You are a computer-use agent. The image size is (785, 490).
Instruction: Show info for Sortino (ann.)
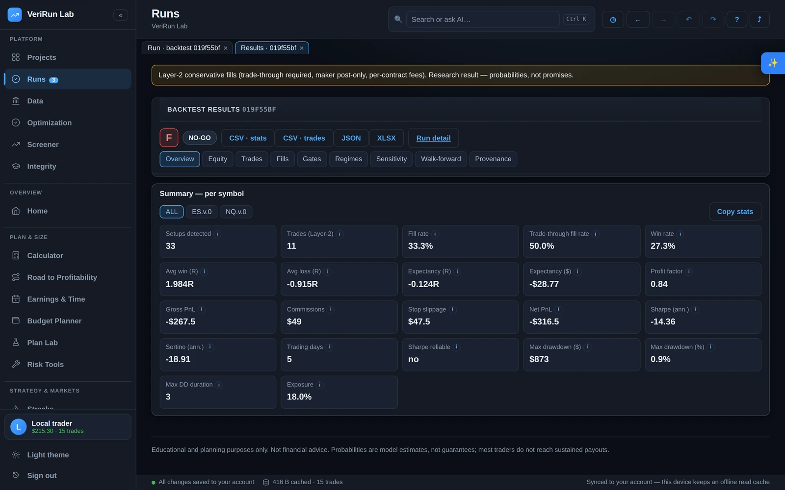[210, 347]
